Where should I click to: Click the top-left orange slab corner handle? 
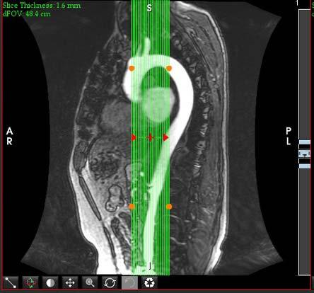132,69
